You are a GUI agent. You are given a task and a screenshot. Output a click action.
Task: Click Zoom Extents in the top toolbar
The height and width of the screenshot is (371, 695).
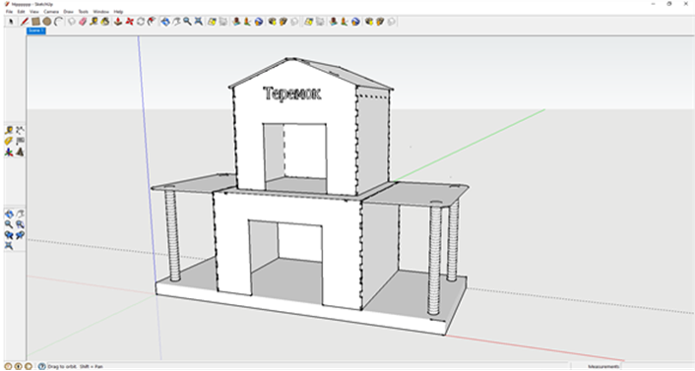199,22
